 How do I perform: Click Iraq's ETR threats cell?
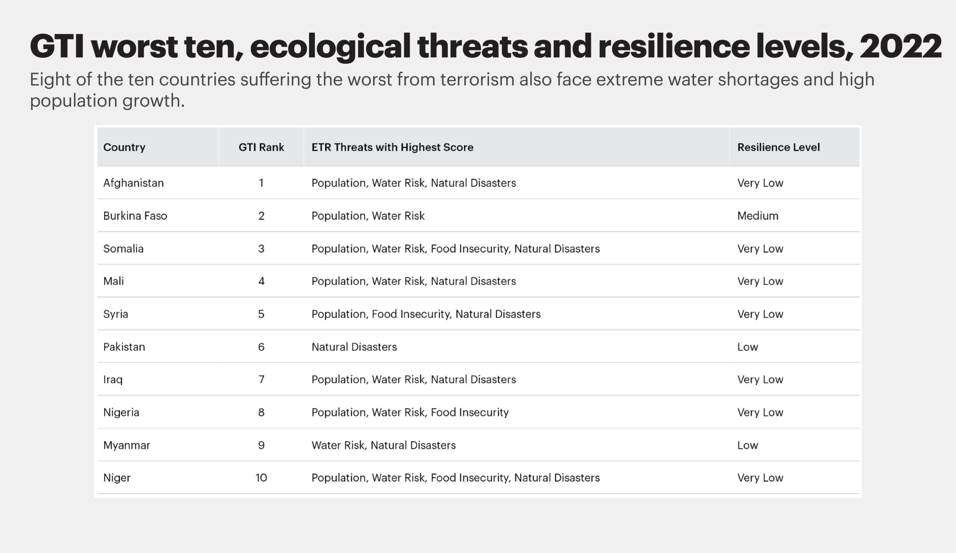(413, 380)
